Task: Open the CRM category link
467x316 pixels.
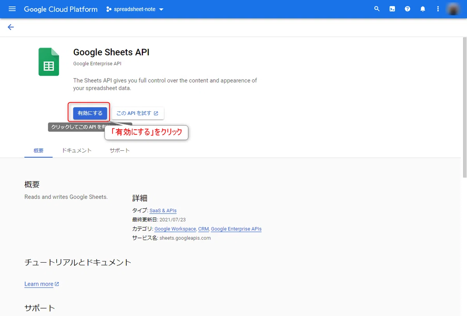Action: pos(204,229)
